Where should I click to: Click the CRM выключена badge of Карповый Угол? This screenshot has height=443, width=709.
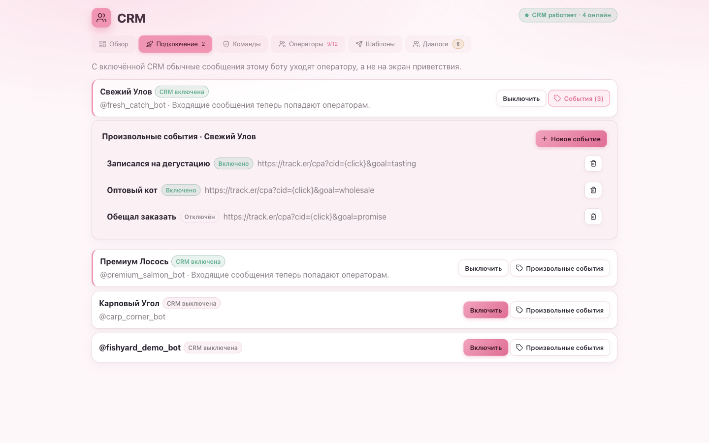192,303
